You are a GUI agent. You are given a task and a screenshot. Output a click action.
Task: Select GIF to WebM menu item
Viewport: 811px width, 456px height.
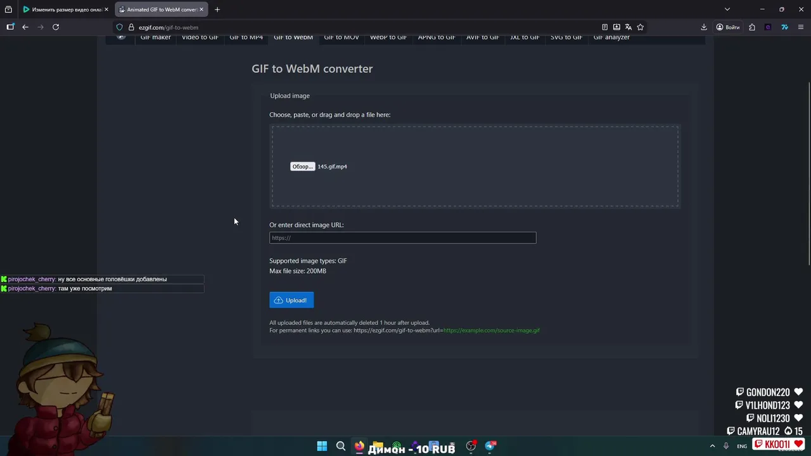(293, 38)
